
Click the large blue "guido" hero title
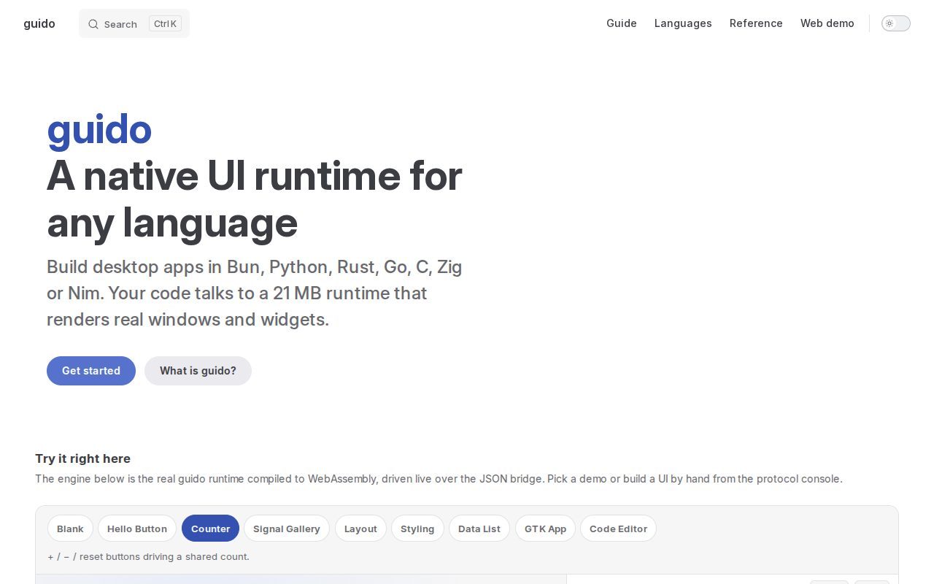[99, 130]
